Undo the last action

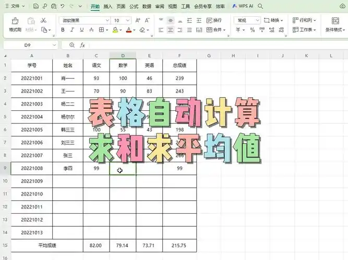point(63,6)
